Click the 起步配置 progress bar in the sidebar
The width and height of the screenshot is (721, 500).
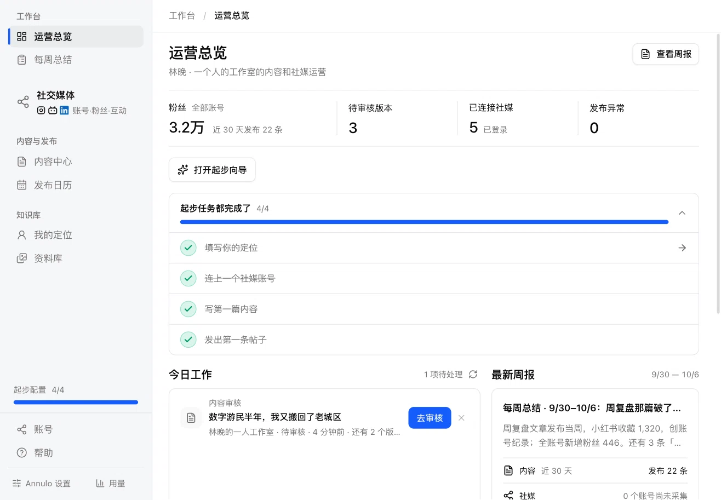76,403
